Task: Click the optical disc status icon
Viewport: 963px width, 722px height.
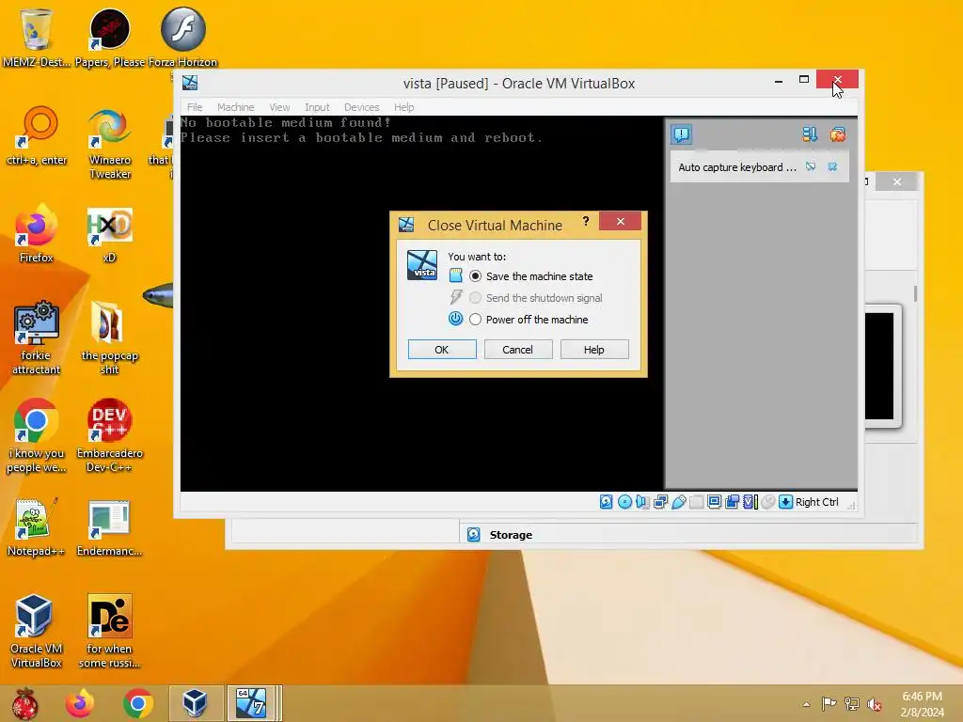Action: point(624,502)
